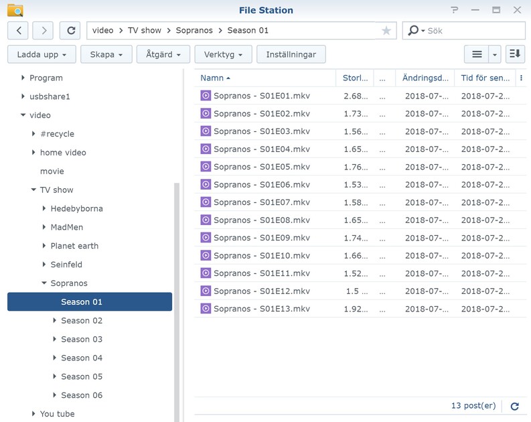Select file Sopranos - S01E05.mkv
Image resolution: width=531 pixels, height=422 pixels.
(261, 167)
